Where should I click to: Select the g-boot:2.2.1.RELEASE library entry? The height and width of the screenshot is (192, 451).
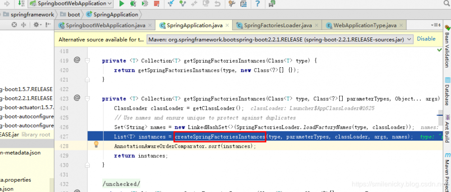(26, 98)
